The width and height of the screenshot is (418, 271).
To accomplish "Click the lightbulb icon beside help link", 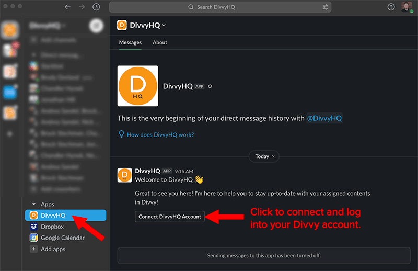I will coord(121,134).
